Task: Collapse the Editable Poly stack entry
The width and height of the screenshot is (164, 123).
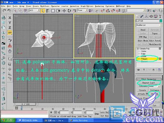Action: pos(138,49)
